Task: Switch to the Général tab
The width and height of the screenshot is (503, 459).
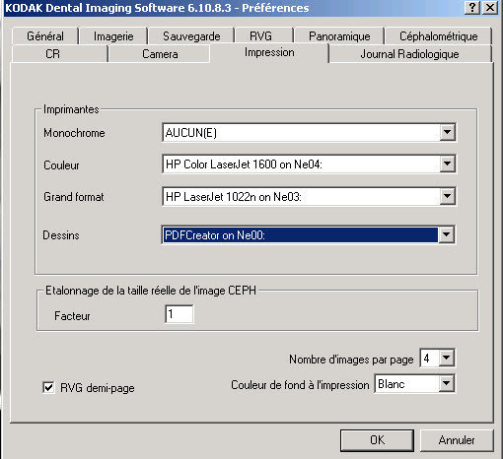Action: (45, 36)
